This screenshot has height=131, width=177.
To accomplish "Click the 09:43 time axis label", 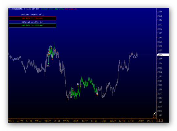I will point(66,121).
